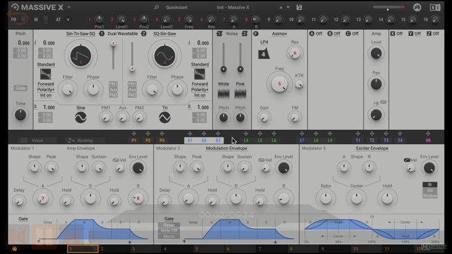Screen dimensions: 452x254
Task: Go to the previous preset arrow
Action: 281,7
